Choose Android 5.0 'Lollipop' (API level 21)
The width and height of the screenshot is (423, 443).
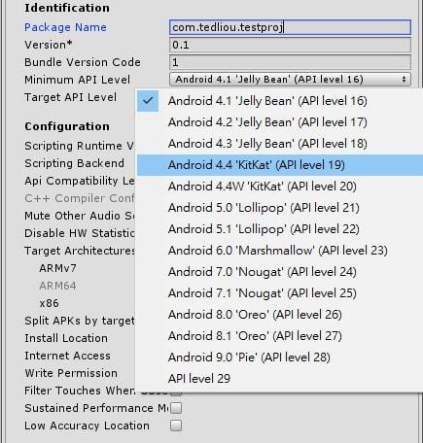point(280,208)
